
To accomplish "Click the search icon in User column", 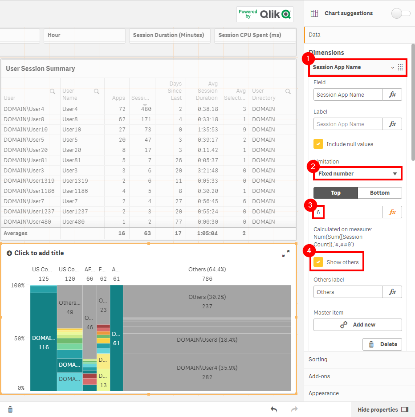I will pyautogui.click(x=53, y=91).
